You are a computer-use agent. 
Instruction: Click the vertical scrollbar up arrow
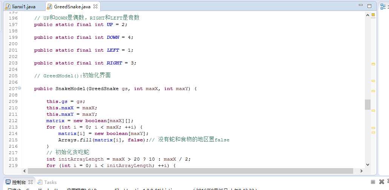point(368,15)
